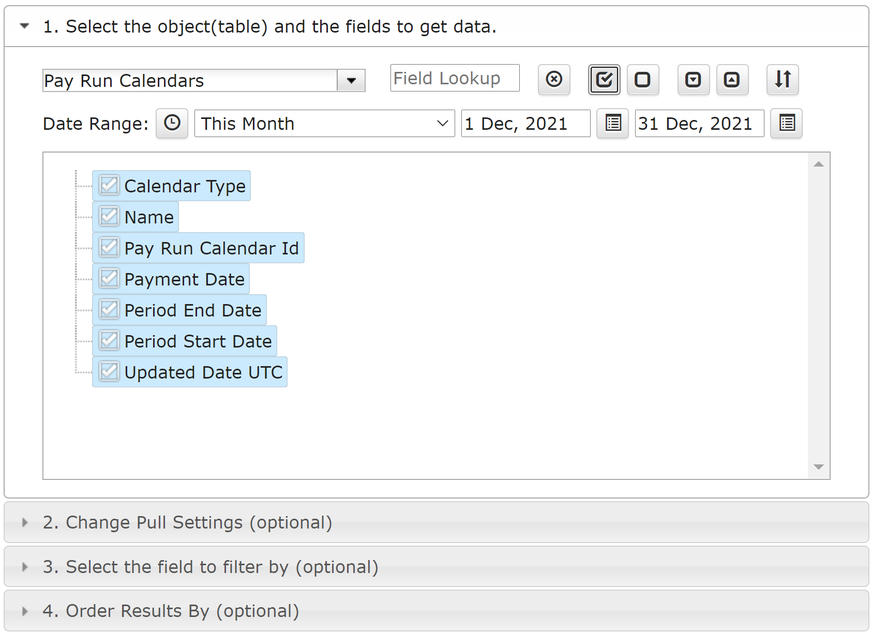Click the Pay Run Calendars combo box text
Viewport: 872px width, 633px height.
tap(190, 81)
